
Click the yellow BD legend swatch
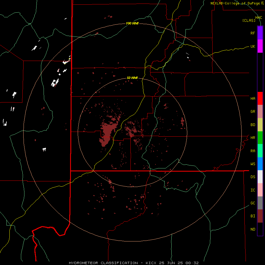260,125
